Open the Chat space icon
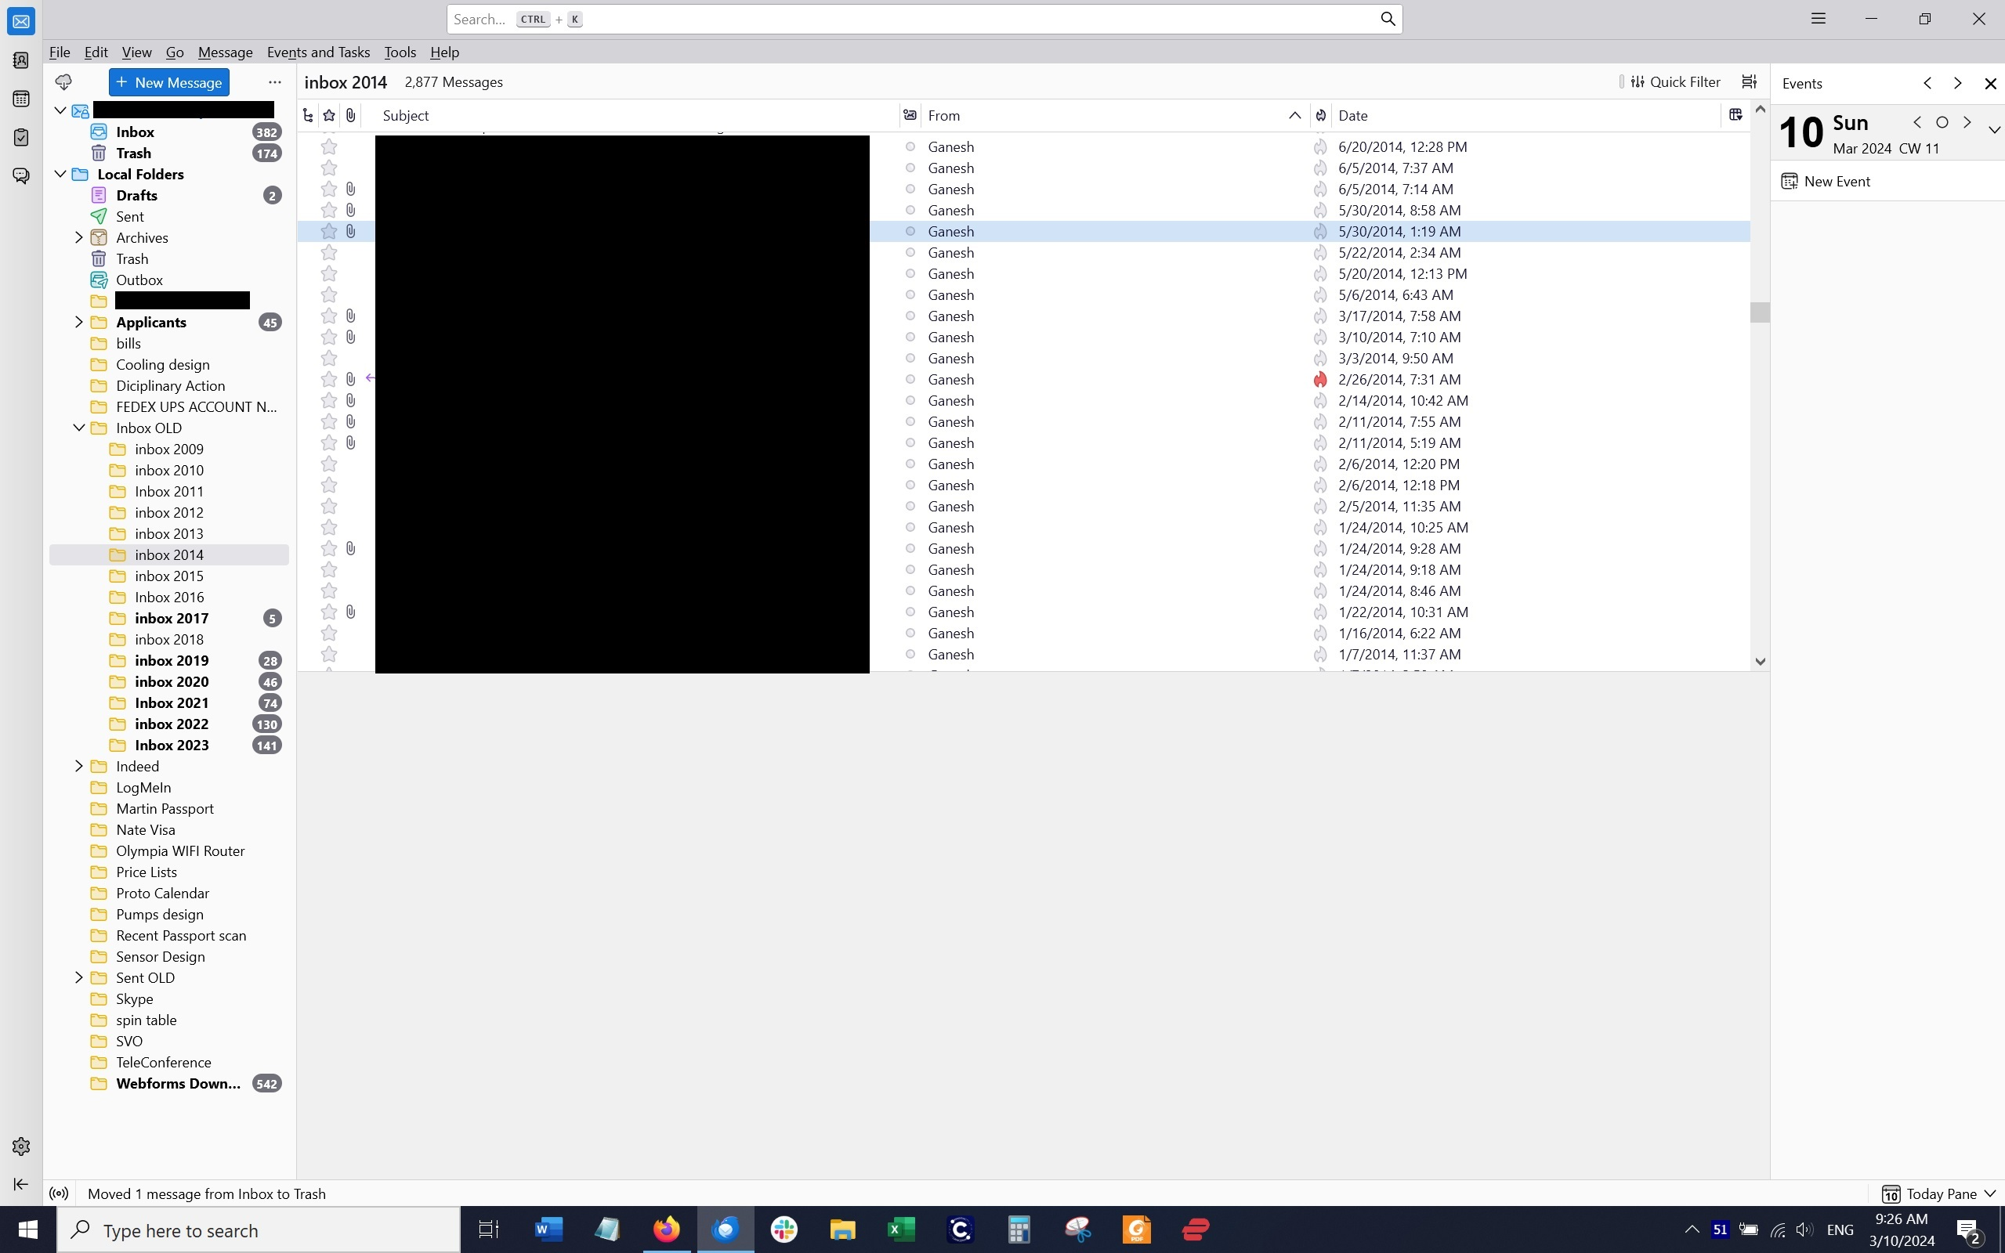Screen dimensions: 2005x1253 pyautogui.click(x=20, y=175)
